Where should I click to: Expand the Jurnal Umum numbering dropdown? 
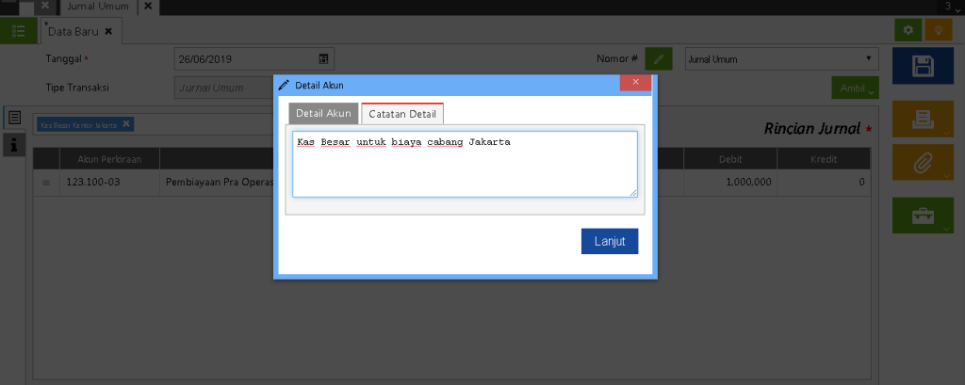781,59
